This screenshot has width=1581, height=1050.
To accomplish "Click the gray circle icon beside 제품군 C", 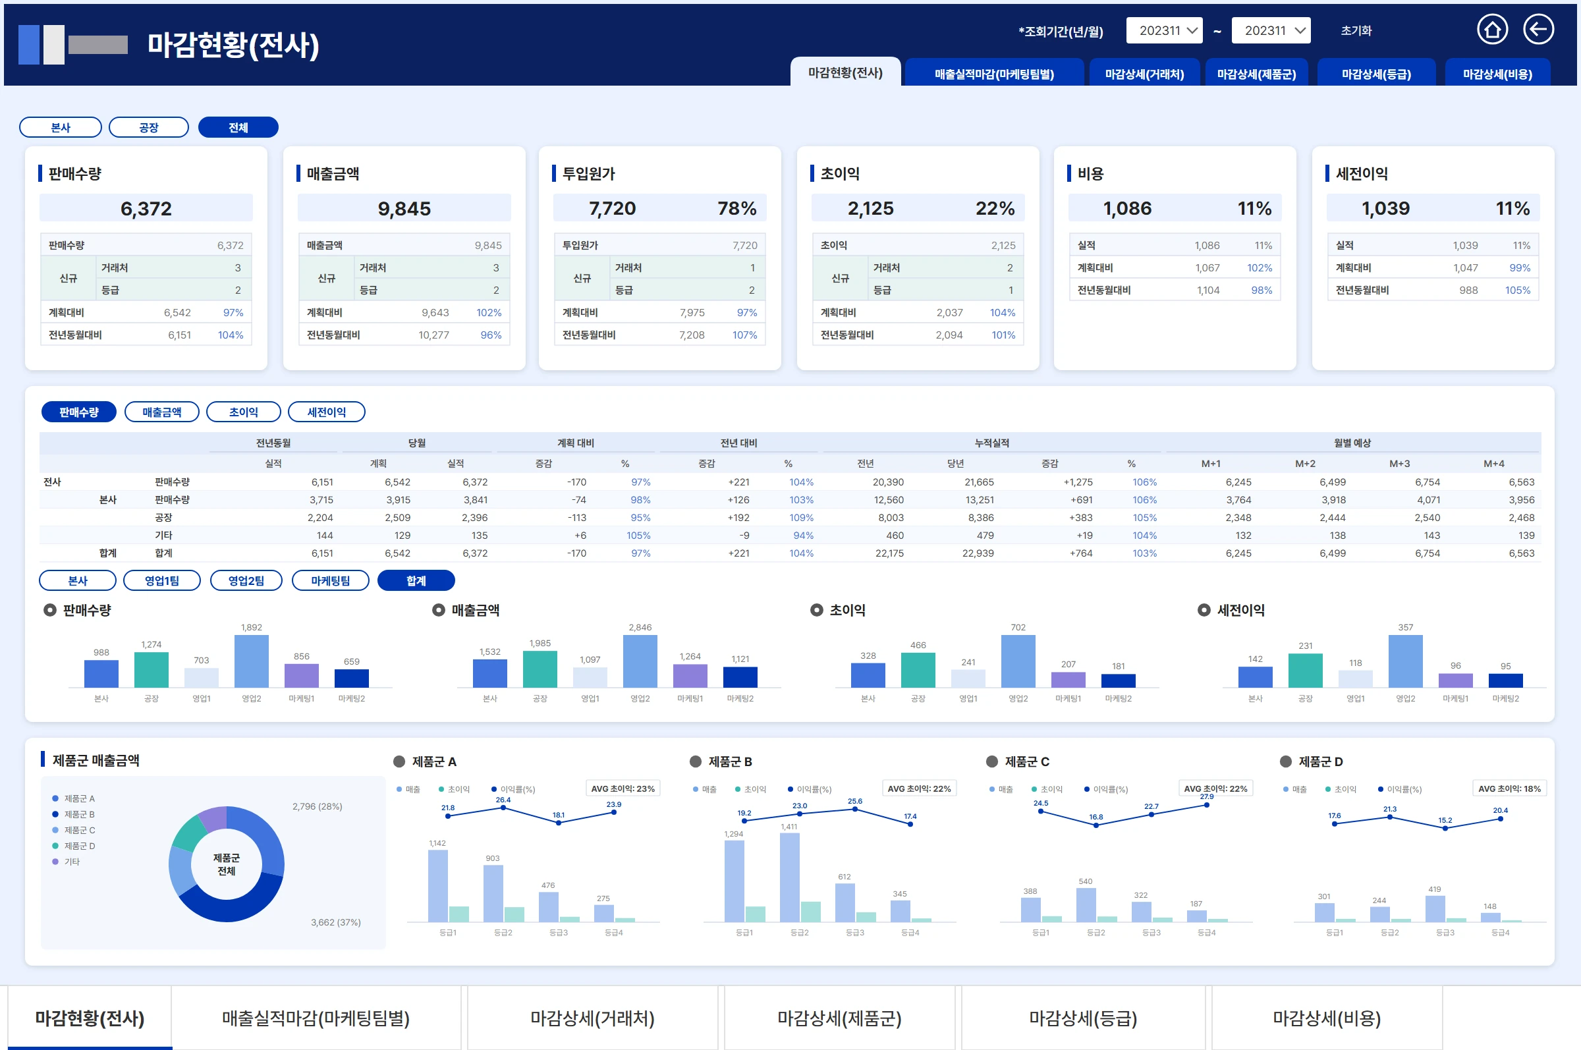I will coord(991,761).
